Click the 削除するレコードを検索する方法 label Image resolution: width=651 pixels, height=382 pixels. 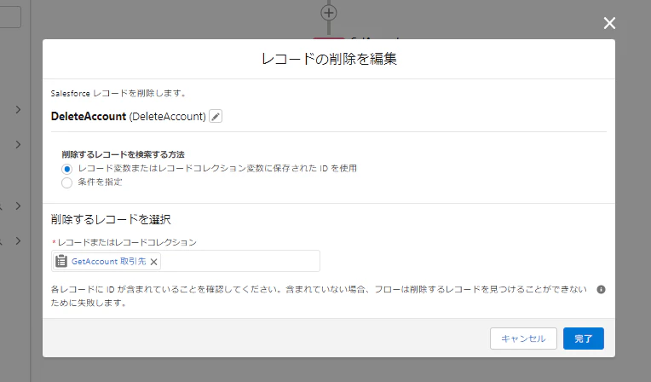pos(123,154)
